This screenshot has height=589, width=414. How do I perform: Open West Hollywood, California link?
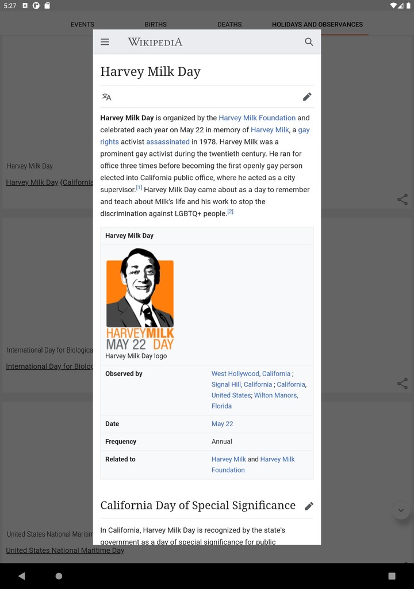251,374
